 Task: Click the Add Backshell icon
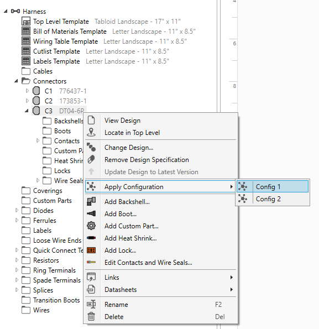pos(91,201)
